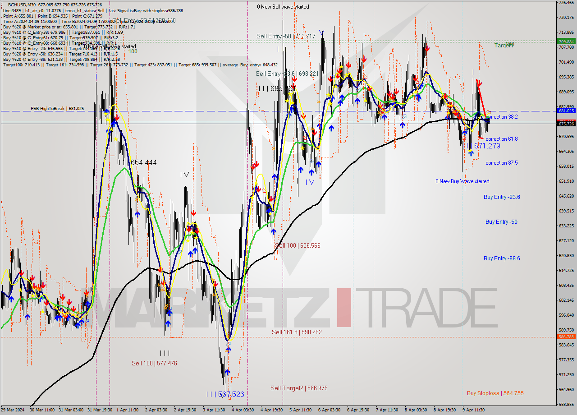Screen dimensions: 577x415
Task: Click the FSB-HighToBreak 681.025 label
Action: click(x=57, y=109)
